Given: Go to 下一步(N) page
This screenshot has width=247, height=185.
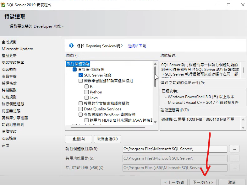Looking at the screenshot, I should pos(203,182).
